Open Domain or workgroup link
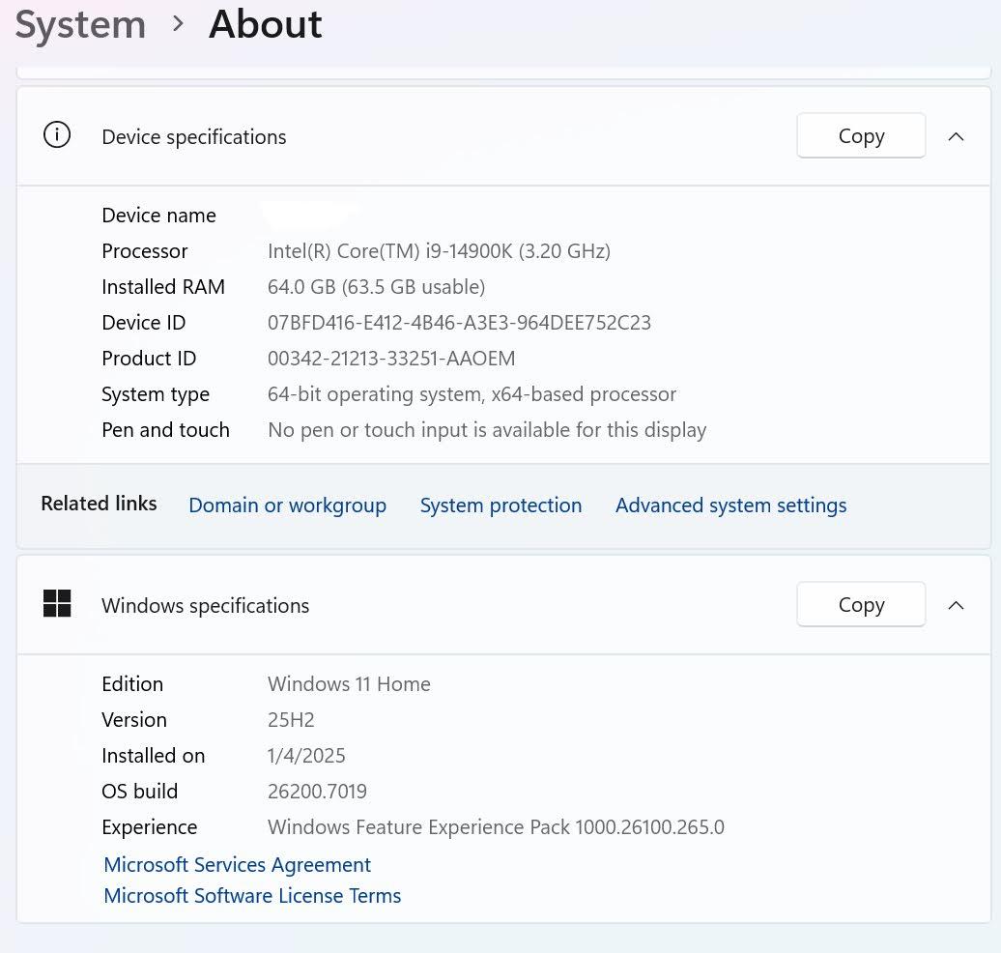Viewport: 1001px width, 953px height. 287,505
